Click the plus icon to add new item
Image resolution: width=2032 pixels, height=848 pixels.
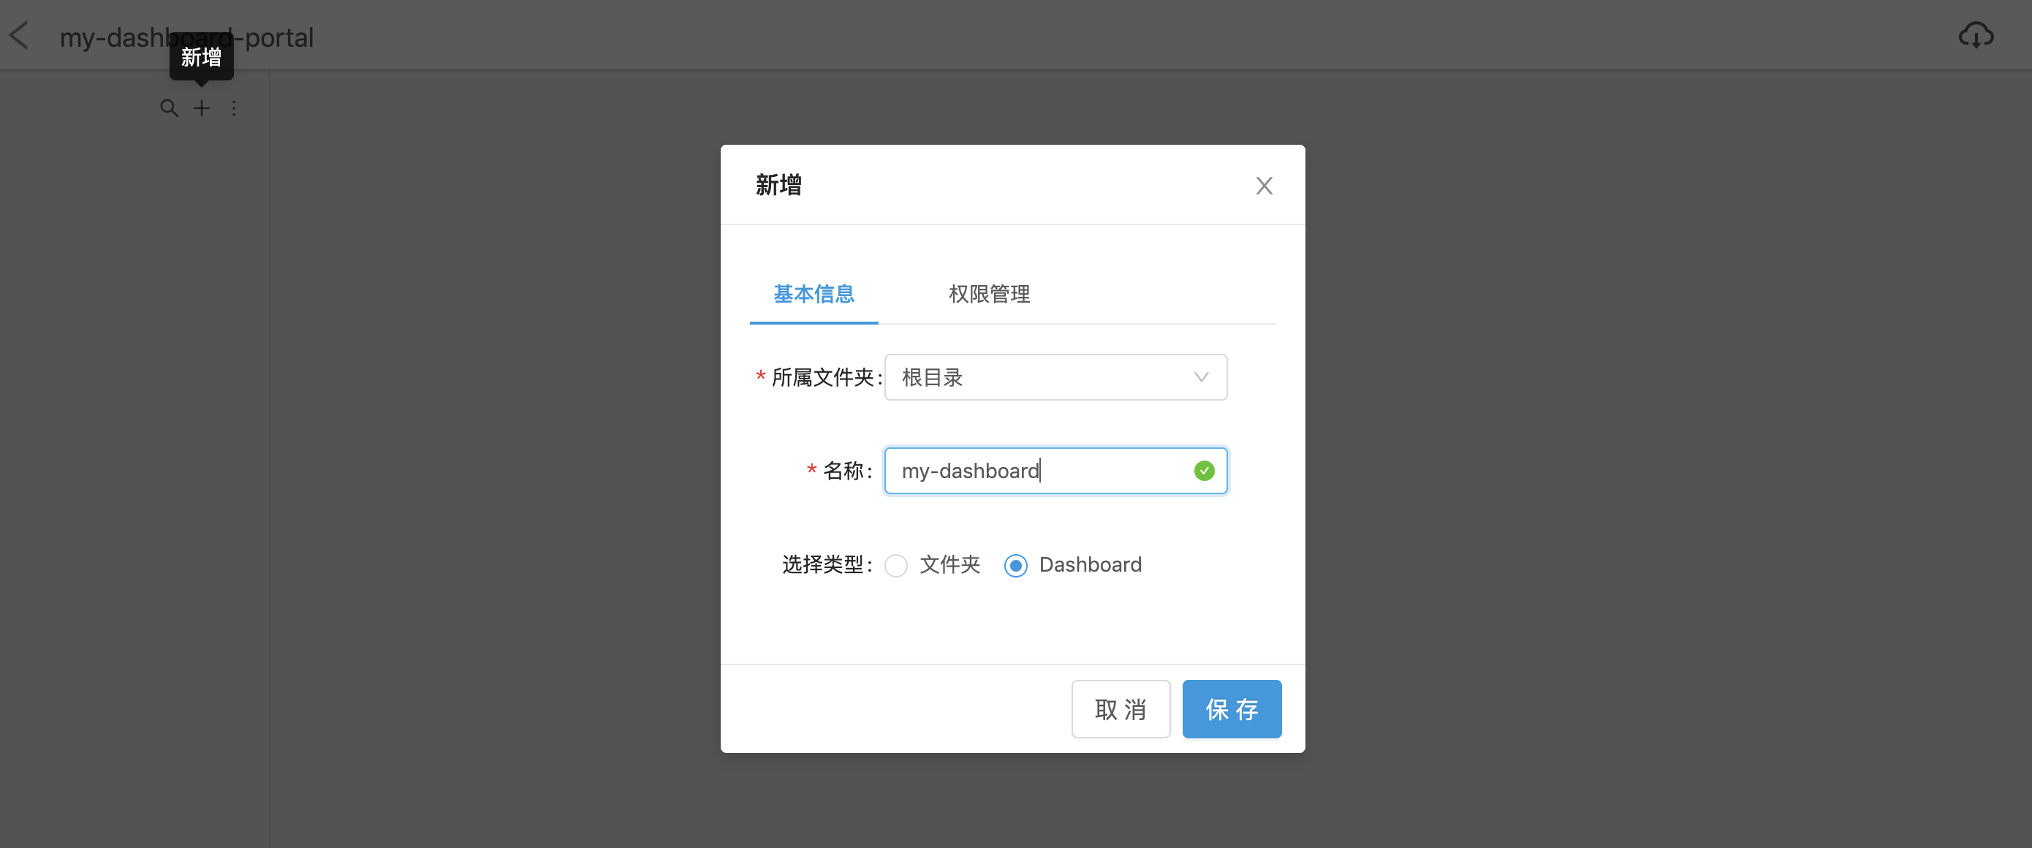202,108
